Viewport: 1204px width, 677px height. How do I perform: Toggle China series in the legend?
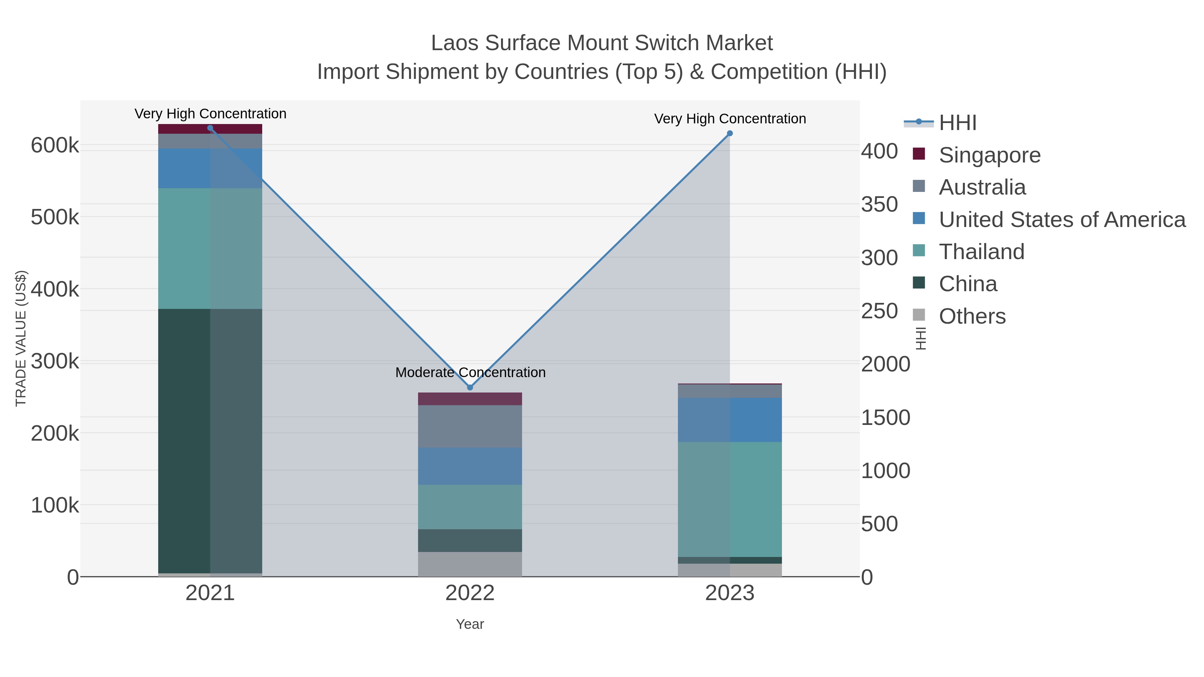(x=955, y=284)
